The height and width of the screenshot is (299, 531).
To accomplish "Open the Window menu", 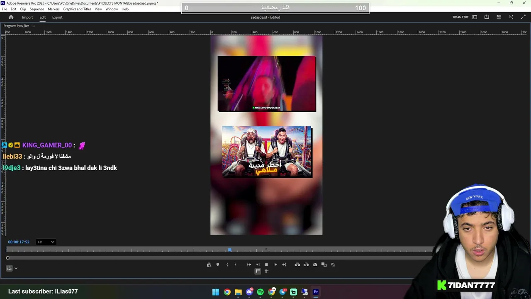I will pyautogui.click(x=112, y=9).
